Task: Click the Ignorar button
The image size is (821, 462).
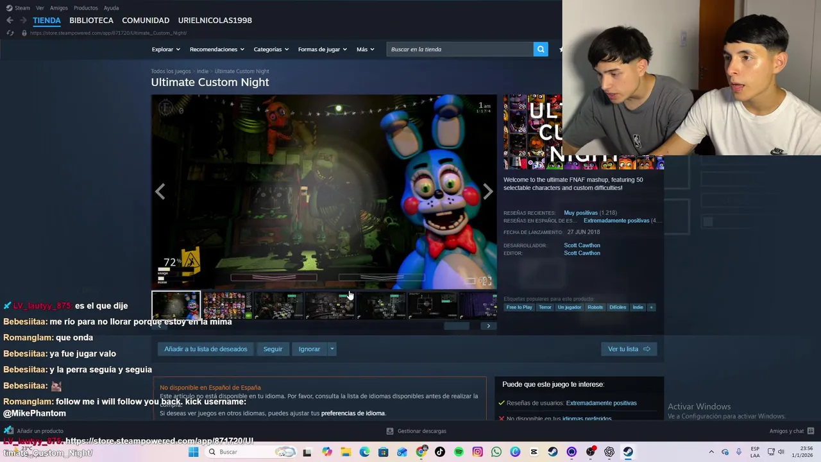Action: pos(309,349)
